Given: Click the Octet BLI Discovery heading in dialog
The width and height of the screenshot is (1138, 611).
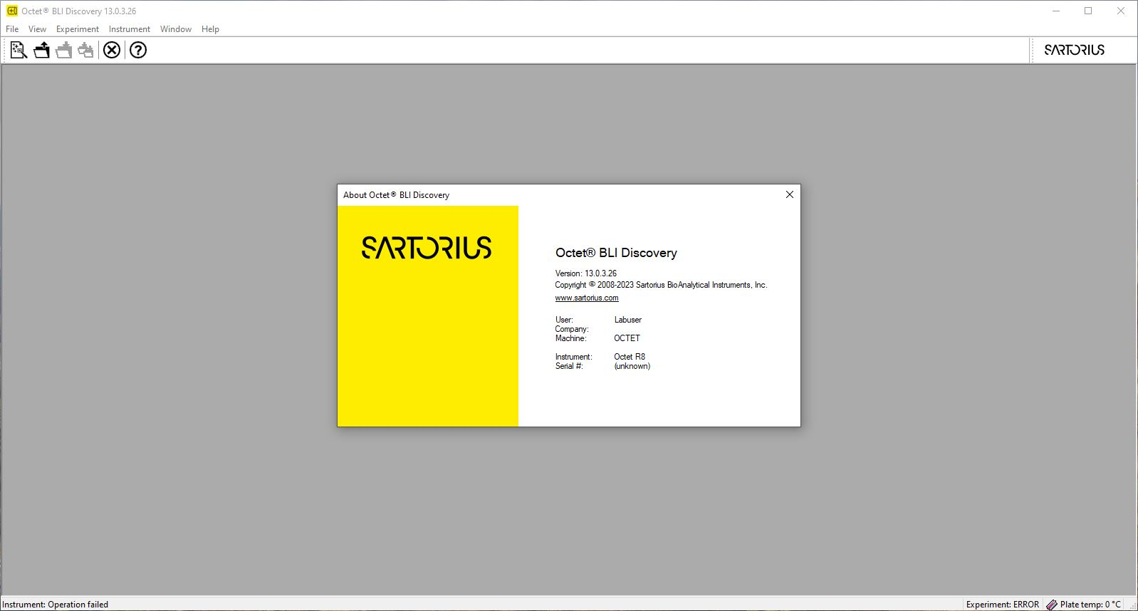Looking at the screenshot, I should coord(616,253).
